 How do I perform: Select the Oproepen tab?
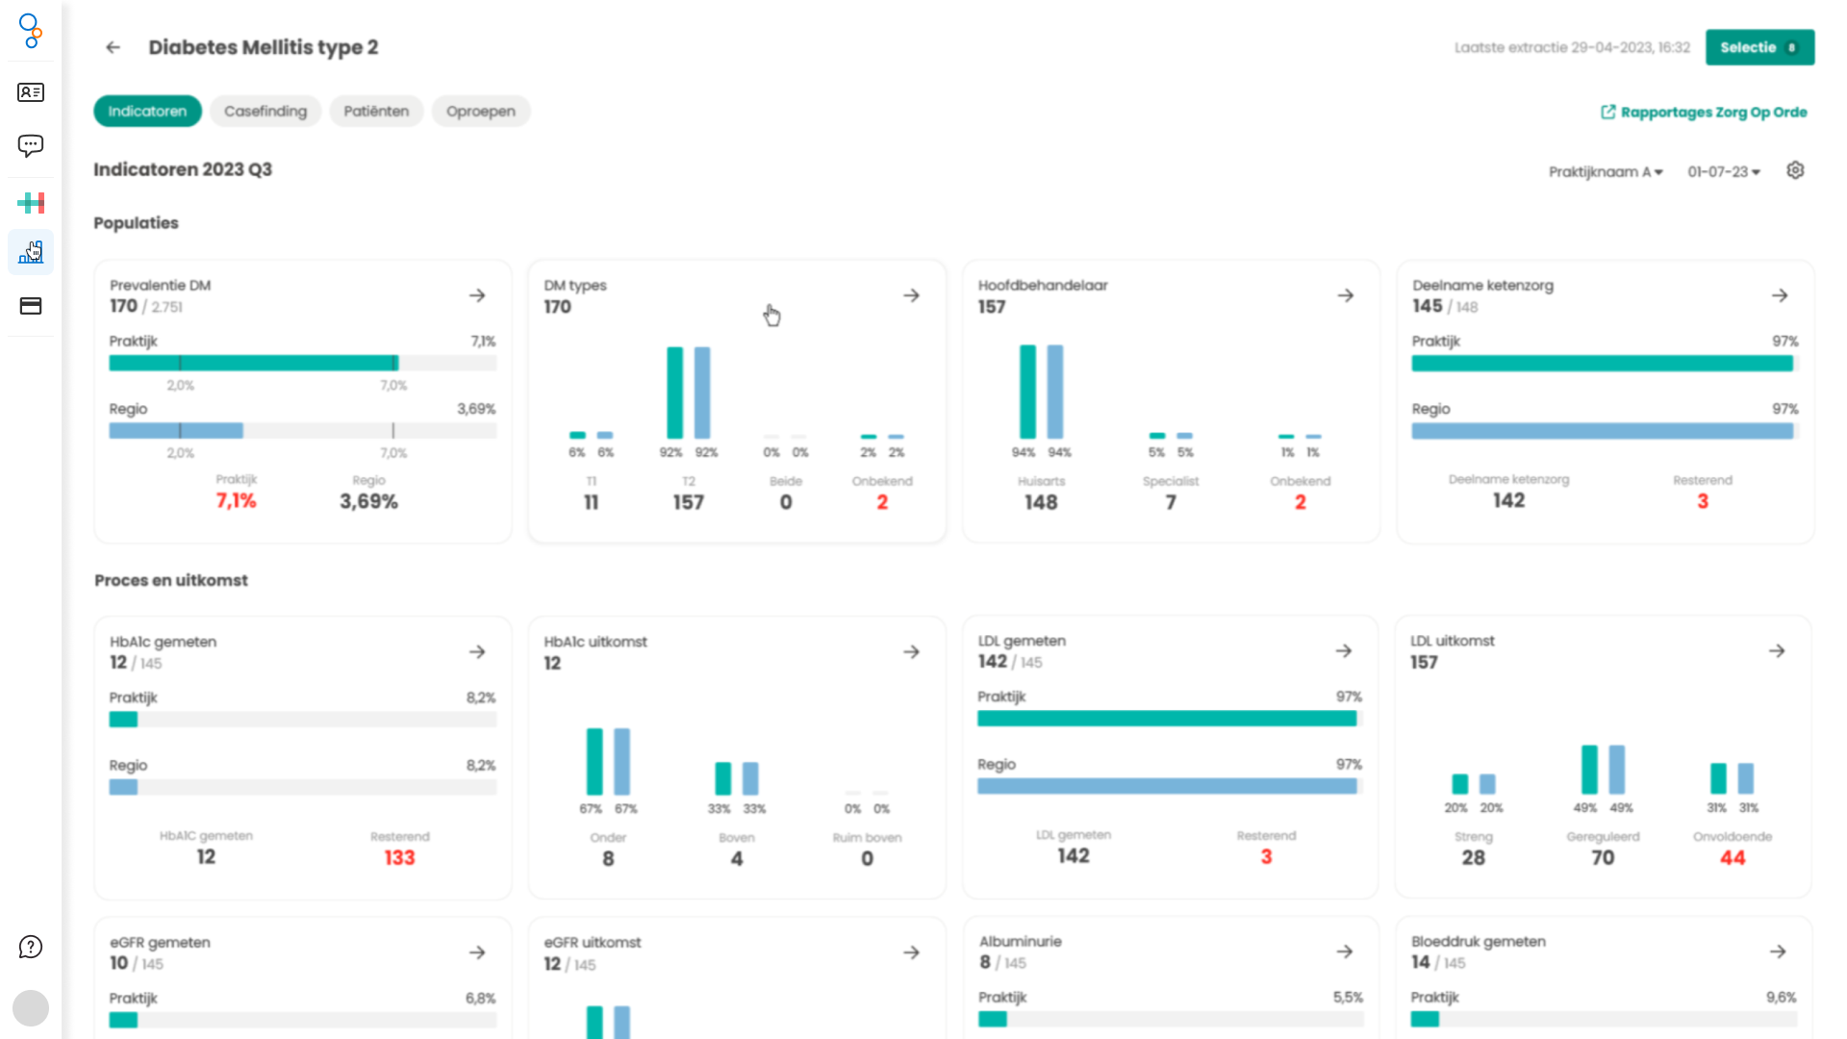pos(480,112)
